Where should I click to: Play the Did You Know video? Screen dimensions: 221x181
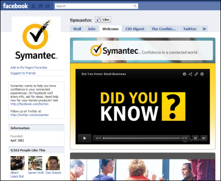click(85, 138)
